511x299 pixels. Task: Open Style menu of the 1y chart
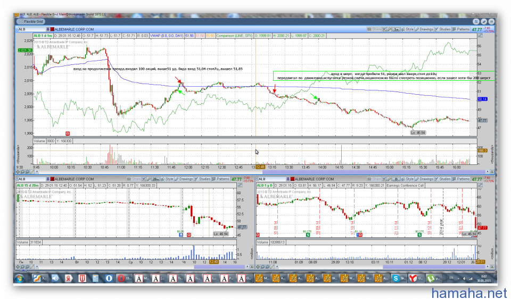[407, 179]
